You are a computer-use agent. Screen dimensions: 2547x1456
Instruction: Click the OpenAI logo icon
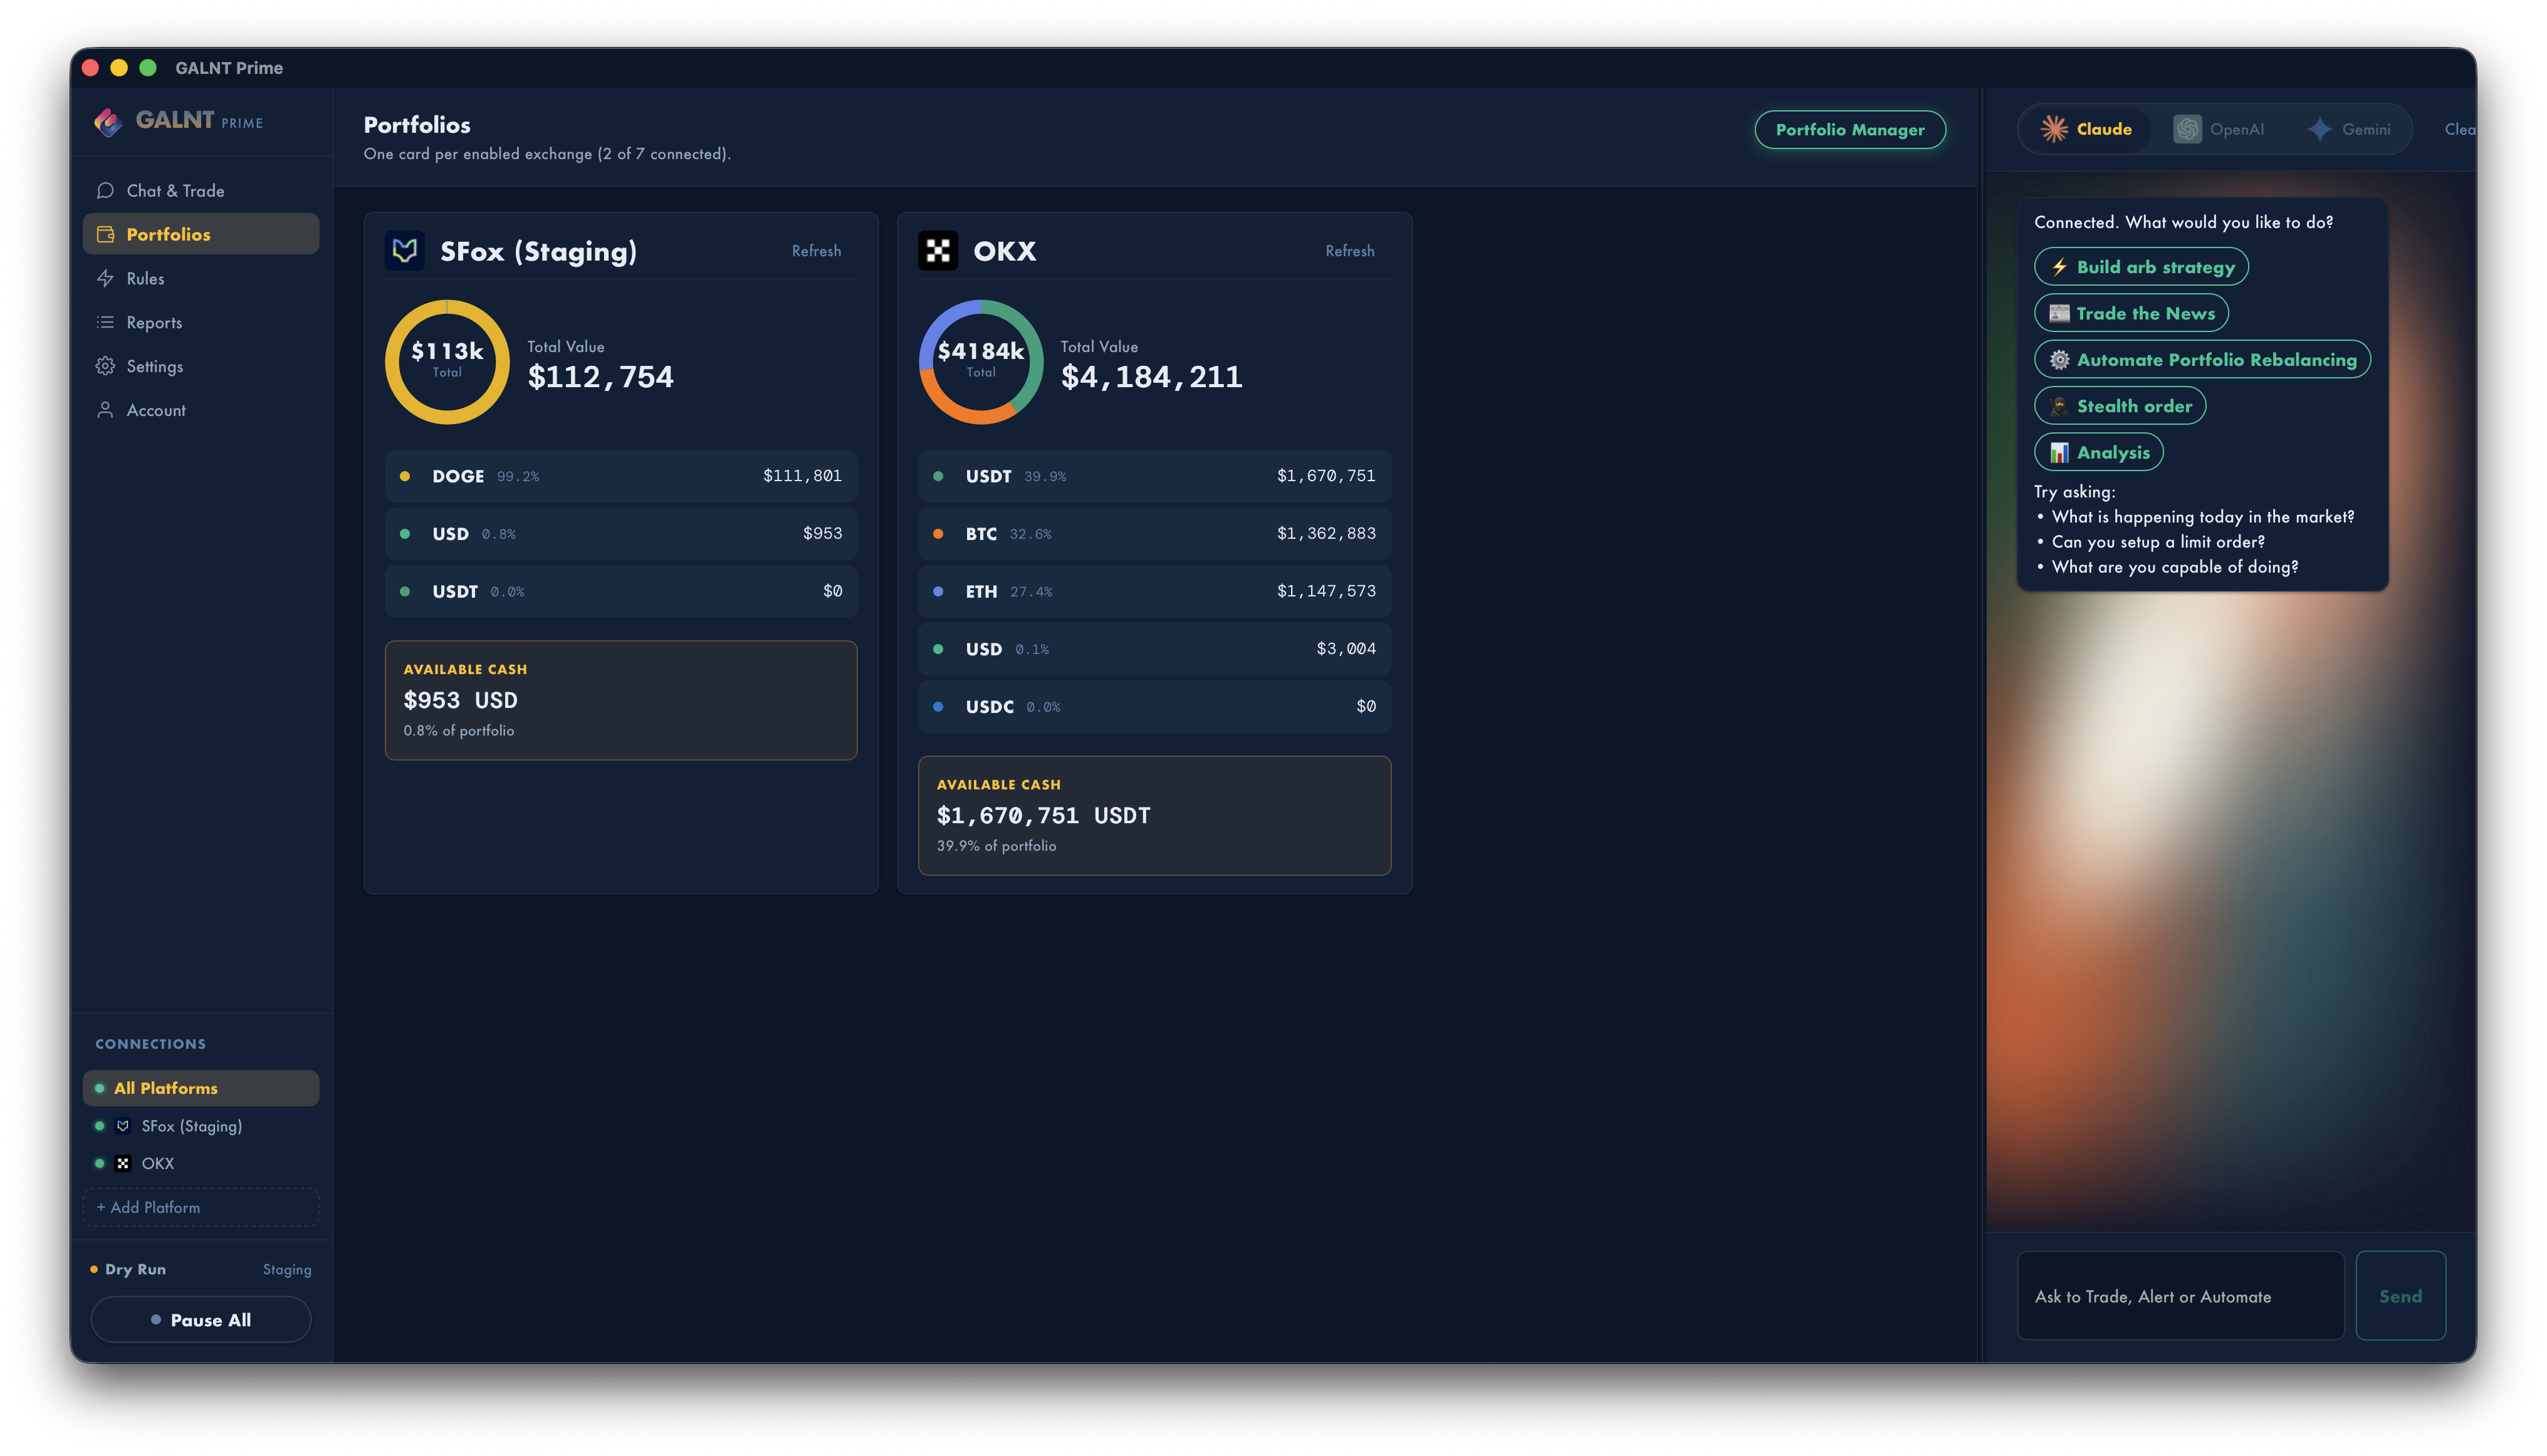(x=2187, y=129)
